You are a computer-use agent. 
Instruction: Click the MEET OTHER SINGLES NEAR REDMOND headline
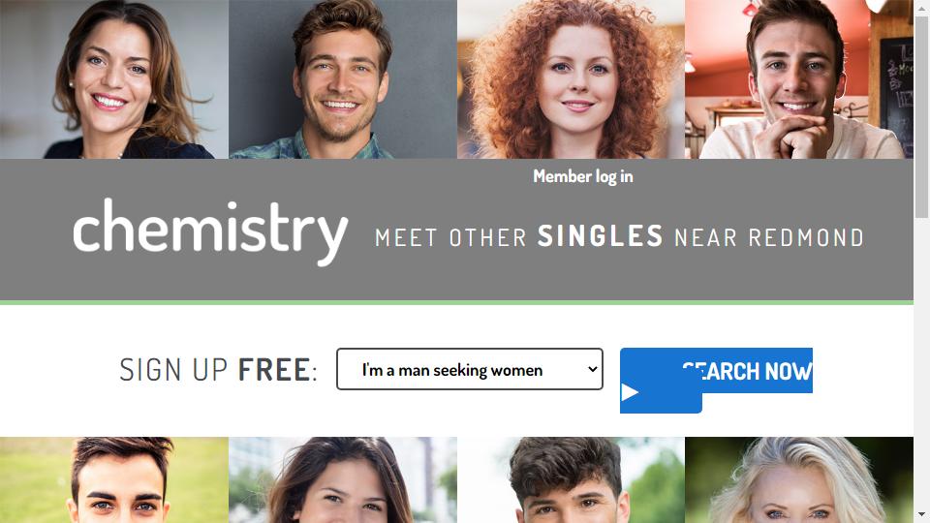click(619, 236)
